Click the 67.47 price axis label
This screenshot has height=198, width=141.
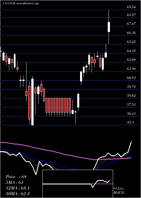131,24
